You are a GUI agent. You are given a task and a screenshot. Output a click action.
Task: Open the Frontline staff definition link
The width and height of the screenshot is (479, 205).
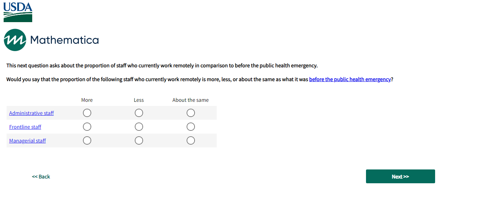[x=25, y=127]
